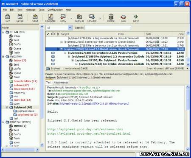The width and height of the screenshot is (191, 158).
Task: Click the folder tree vertical scrollbar
Action: click(x=42, y=86)
